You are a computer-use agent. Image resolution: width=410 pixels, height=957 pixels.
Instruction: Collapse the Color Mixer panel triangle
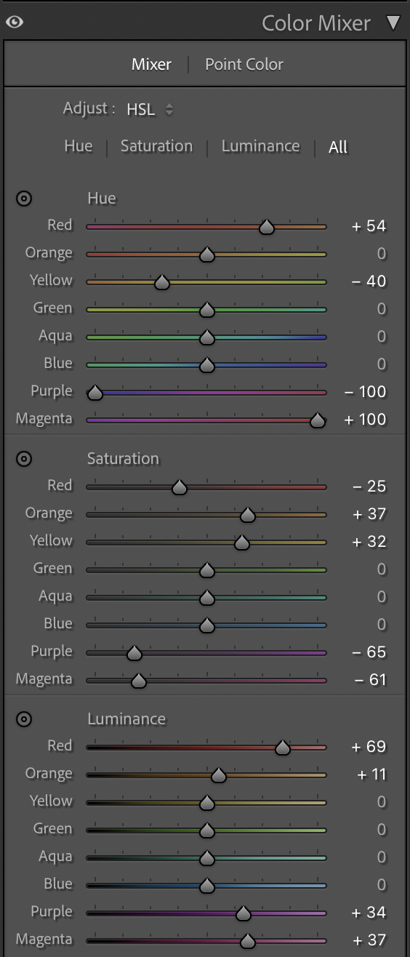pos(393,23)
